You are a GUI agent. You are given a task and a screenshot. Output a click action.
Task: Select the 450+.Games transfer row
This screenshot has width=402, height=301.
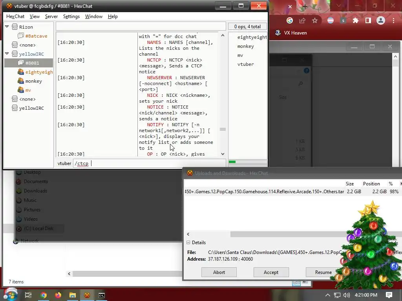pos(292,191)
